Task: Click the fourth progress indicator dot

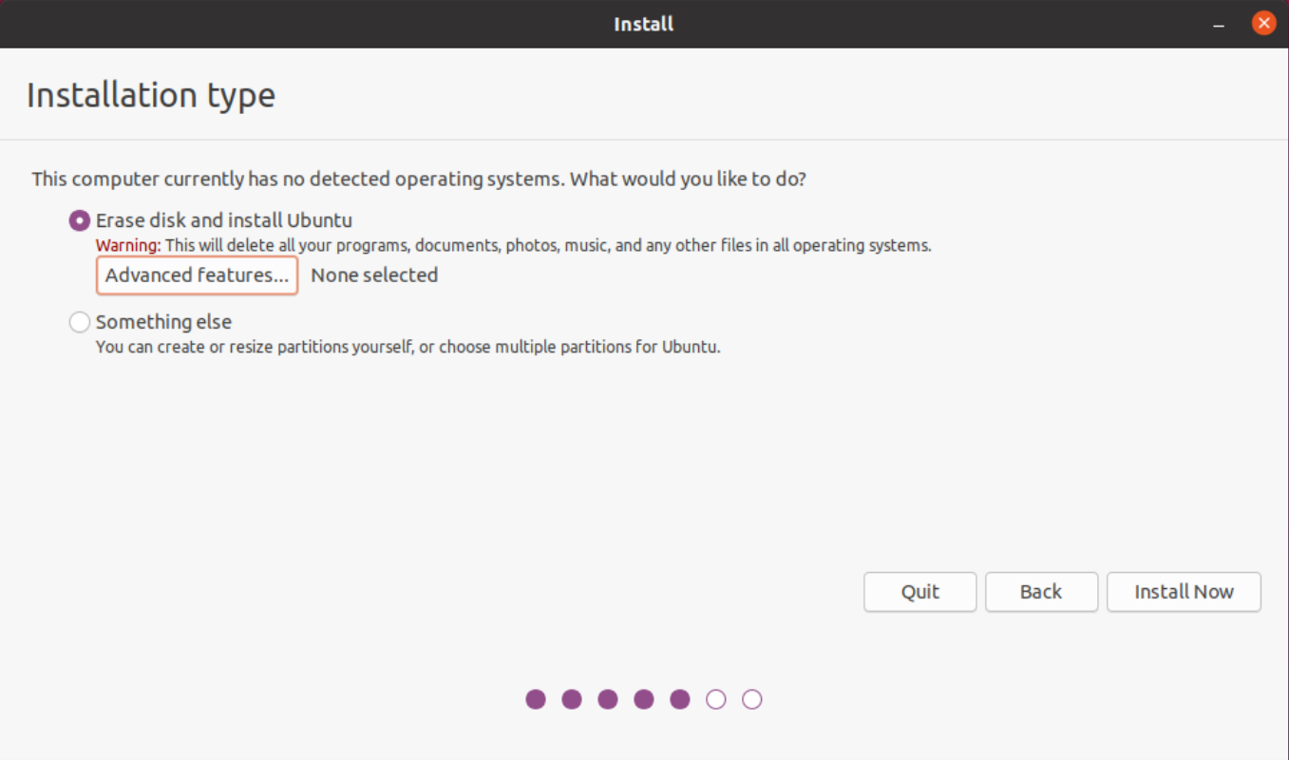Action: coord(644,698)
